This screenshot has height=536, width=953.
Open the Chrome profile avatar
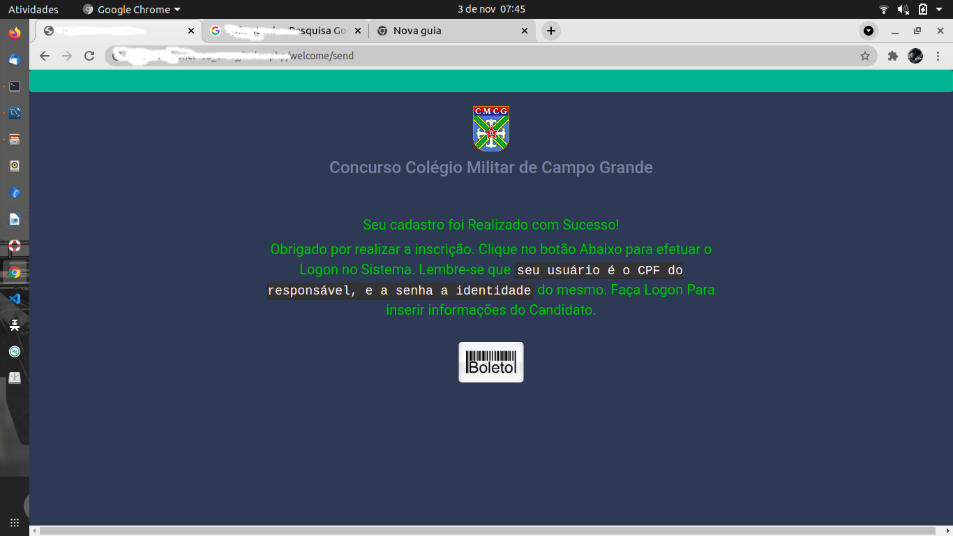pyautogui.click(x=916, y=56)
